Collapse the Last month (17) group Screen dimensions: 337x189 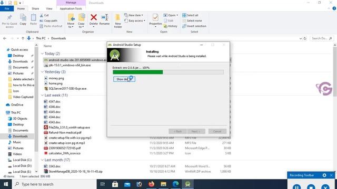(42, 160)
